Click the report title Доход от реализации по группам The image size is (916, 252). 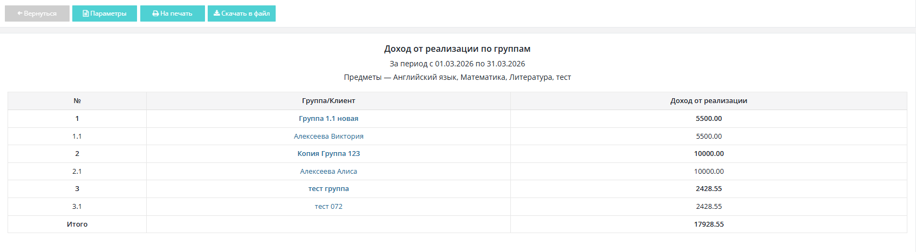point(457,49)
